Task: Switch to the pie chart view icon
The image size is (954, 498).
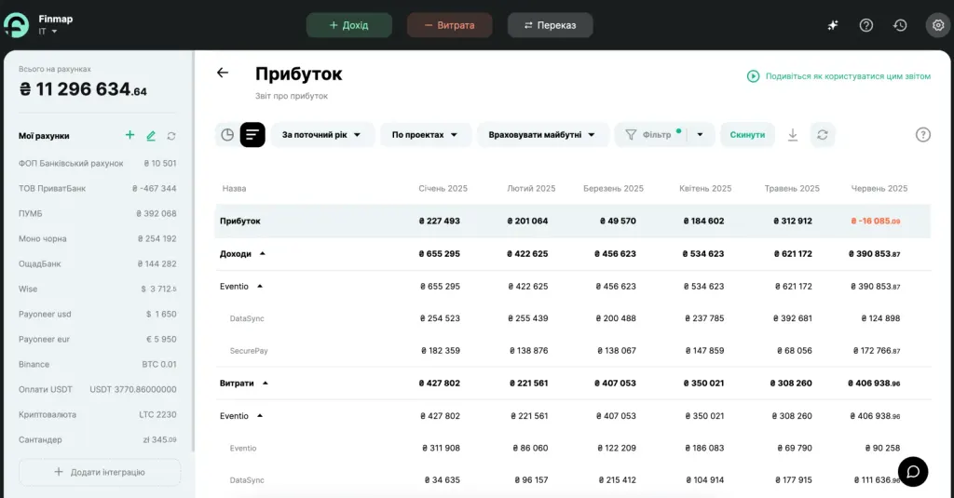Action: tap(227, 134)
